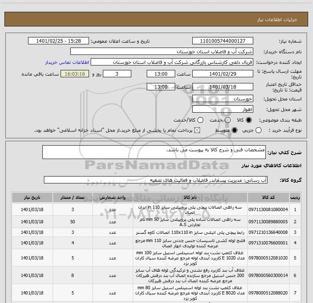Click the request creator name field
313x303 pixels.
tap(172, 62)
